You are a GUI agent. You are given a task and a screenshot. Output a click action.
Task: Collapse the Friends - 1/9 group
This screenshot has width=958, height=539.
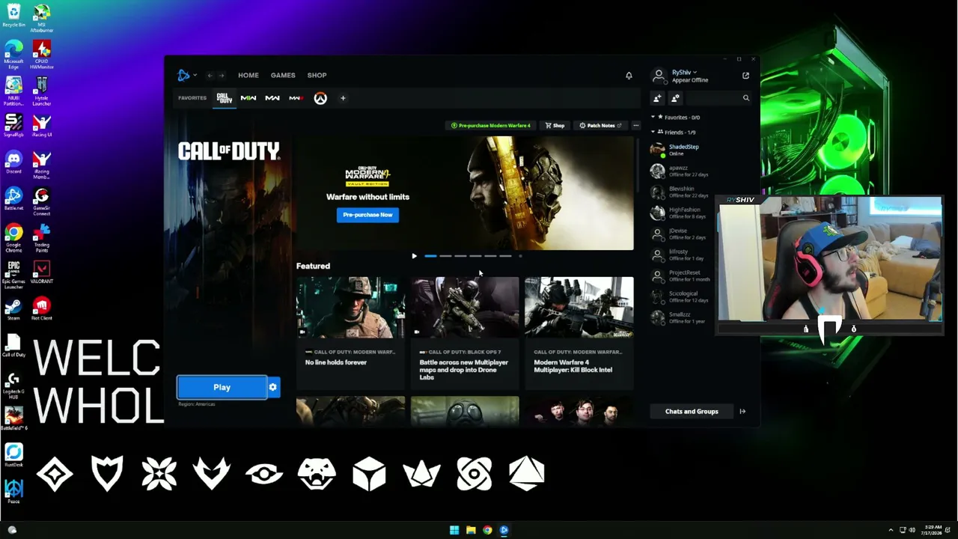point(673,133)
